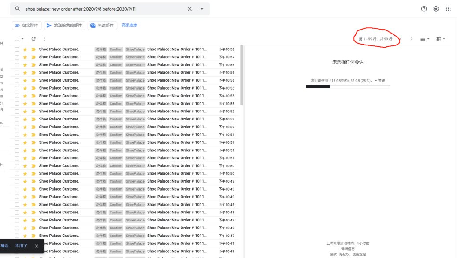This screenshot has width=457, height=258.
Task: Clear the search query with the X
Action: click(189, 9)
